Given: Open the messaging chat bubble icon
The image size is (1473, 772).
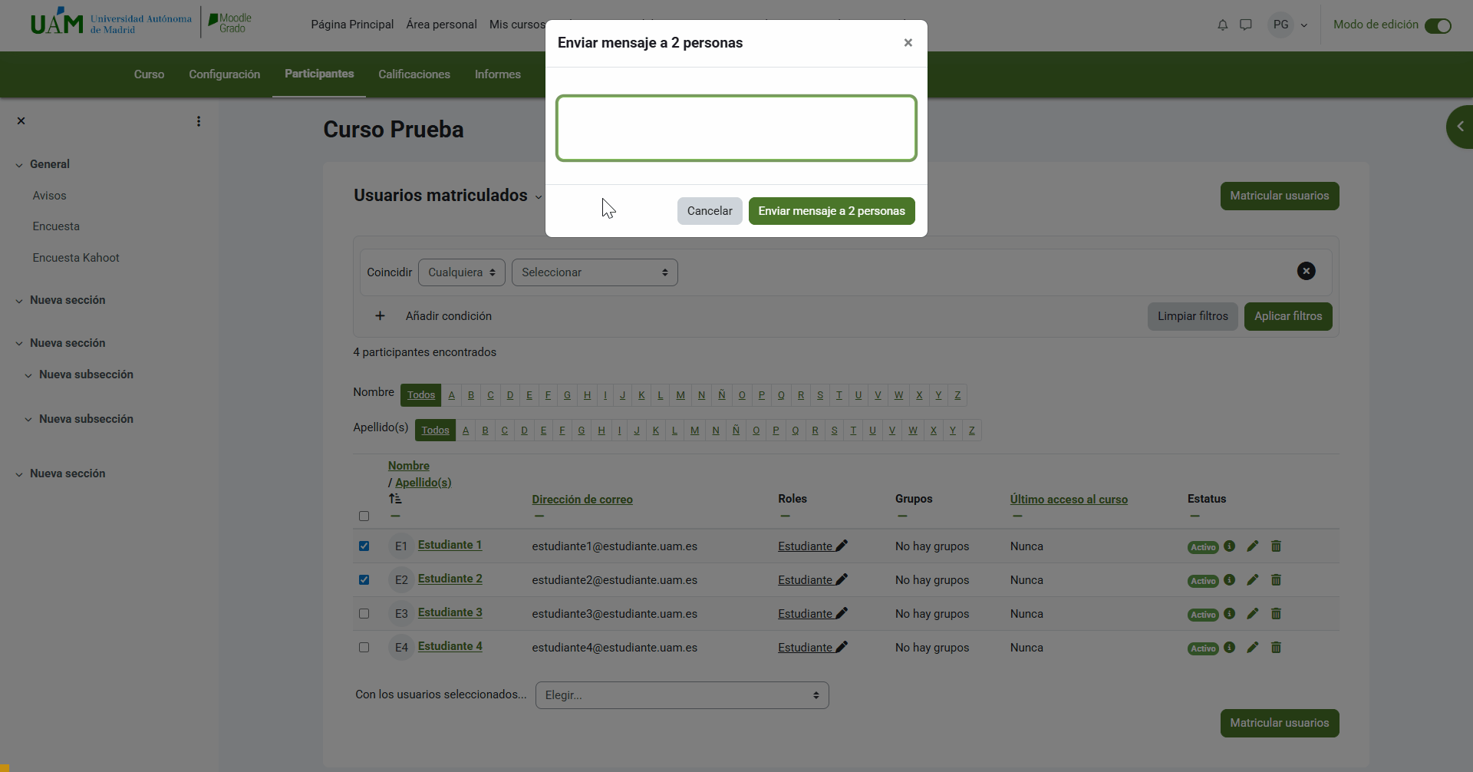Looking at the screenshot, I should click(x=1246, y=25).
